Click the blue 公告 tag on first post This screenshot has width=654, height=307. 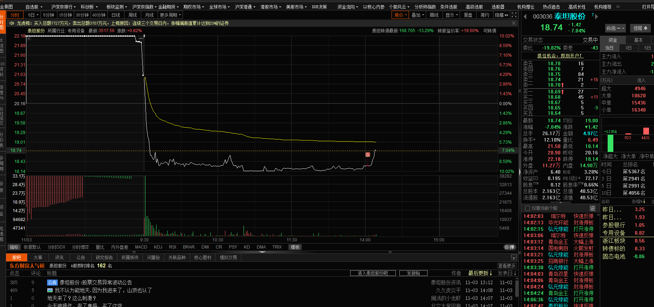click(x=52, y=282)
